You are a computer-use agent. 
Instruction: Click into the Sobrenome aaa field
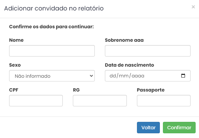(x=148, y=51)
